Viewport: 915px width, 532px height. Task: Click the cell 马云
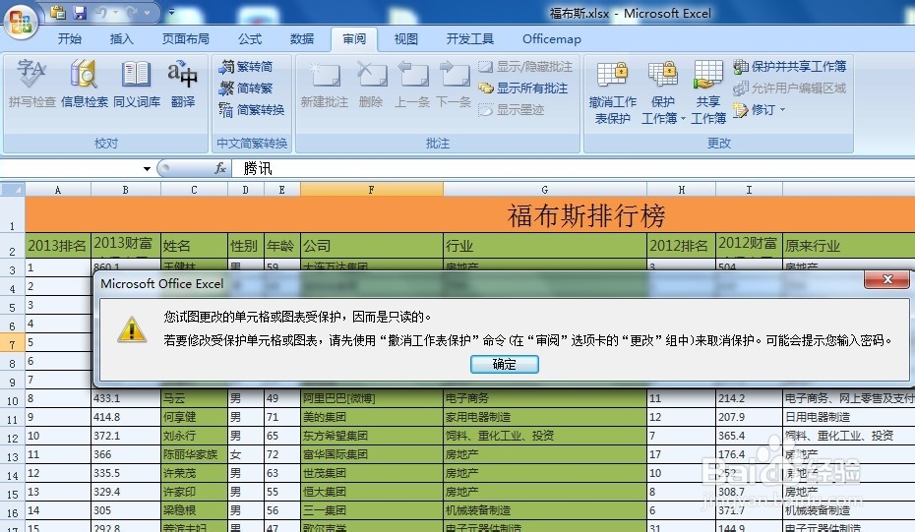(194, 398)
